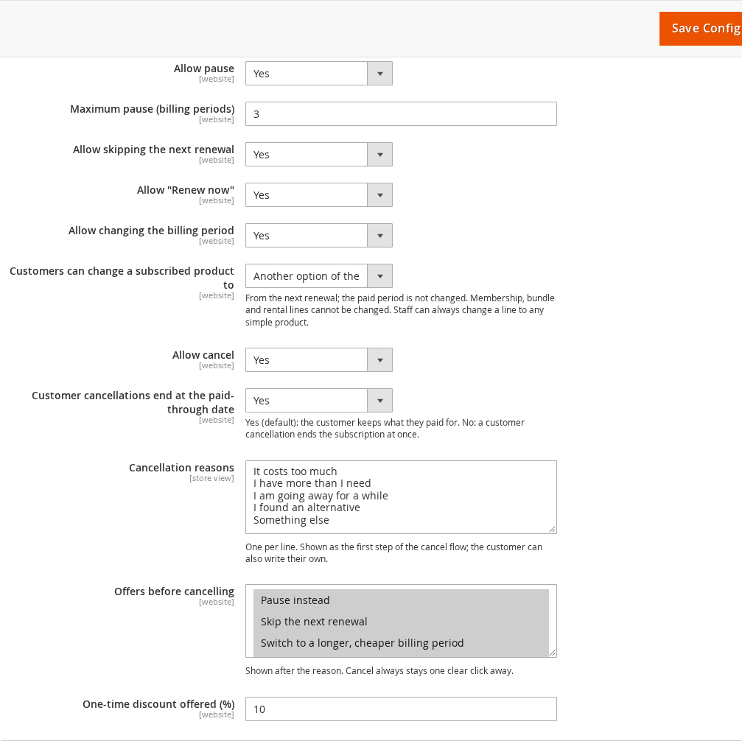Open the cancellations end at paid-through date dropdown

(x=318, y=400)
